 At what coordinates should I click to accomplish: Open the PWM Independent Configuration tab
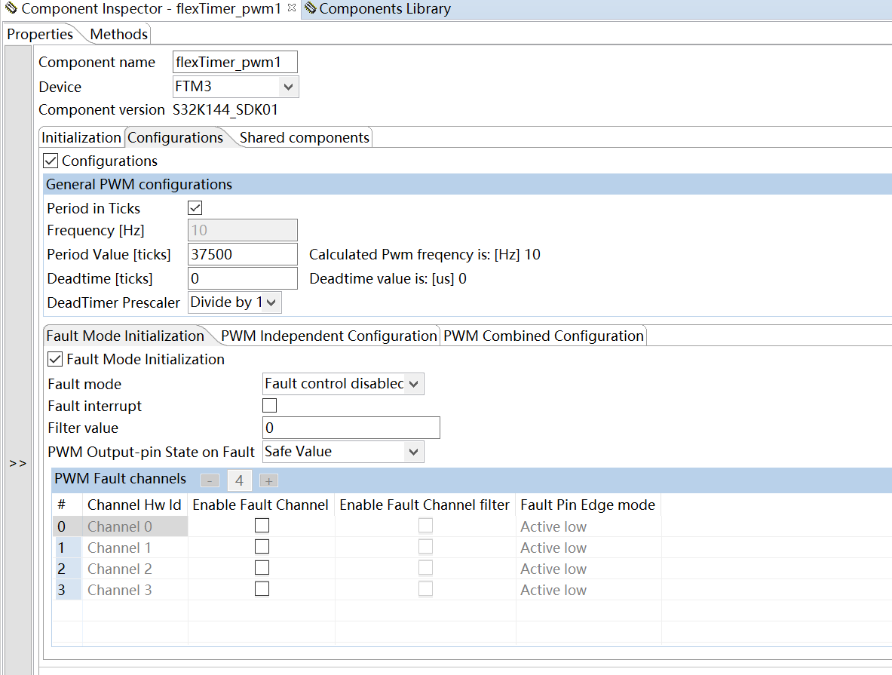click(x=329, y=336)
